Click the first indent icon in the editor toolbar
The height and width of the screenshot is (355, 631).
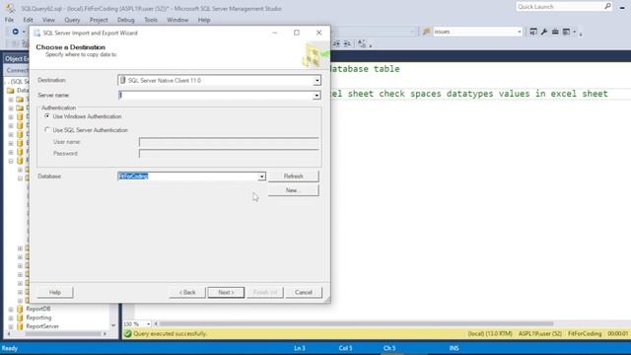click(x=336, y=43)
